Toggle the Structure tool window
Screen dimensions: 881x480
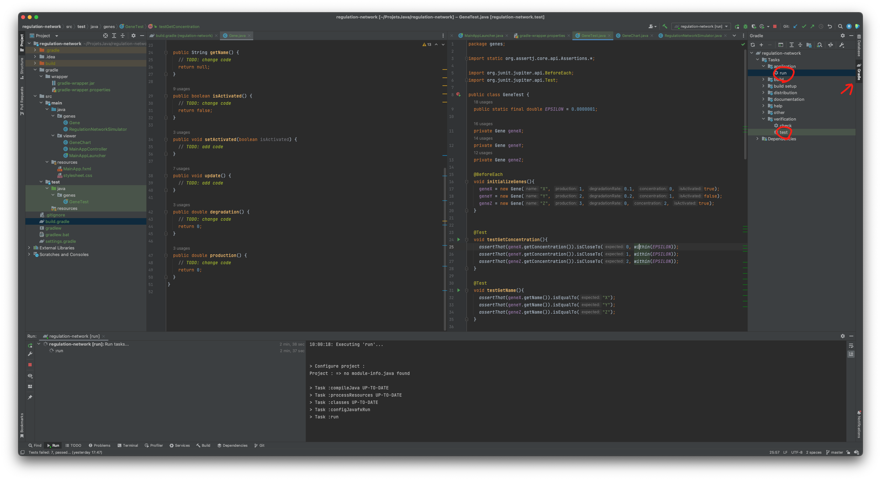22,68
